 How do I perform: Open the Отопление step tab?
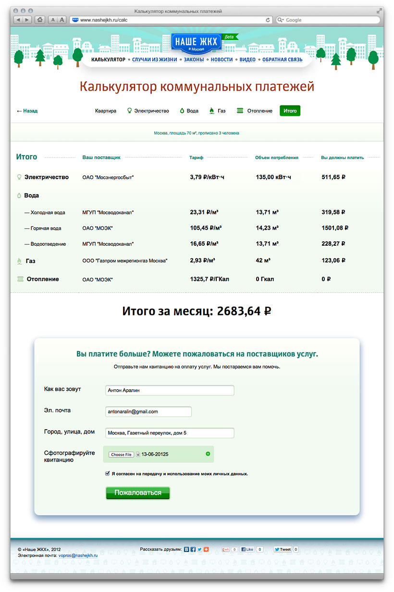[255, 111]
